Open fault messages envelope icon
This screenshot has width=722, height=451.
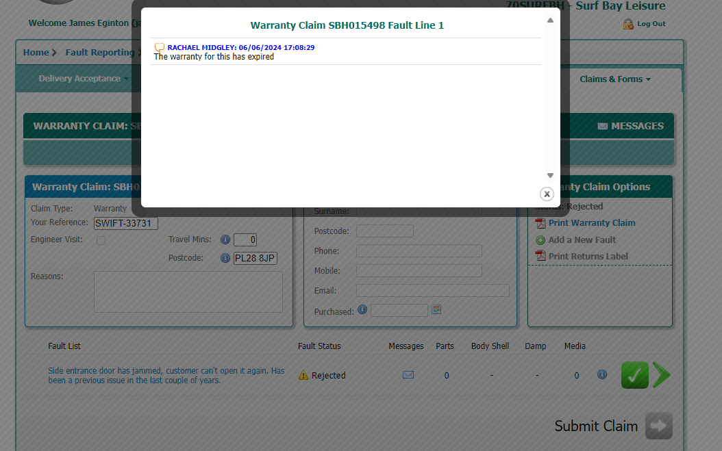[x=408, y=375]
